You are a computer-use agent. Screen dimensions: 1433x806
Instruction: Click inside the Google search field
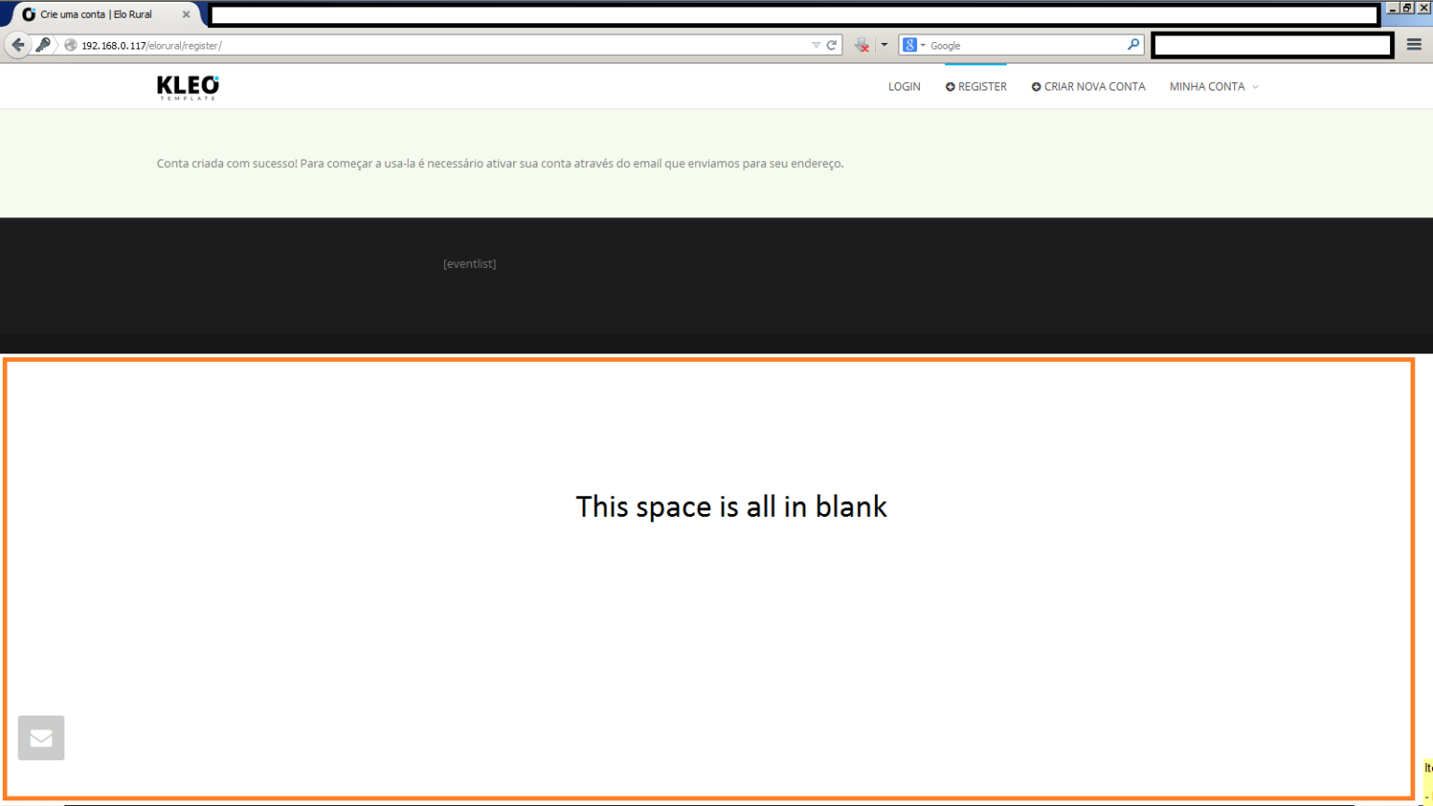click(x=1026, y=45)
